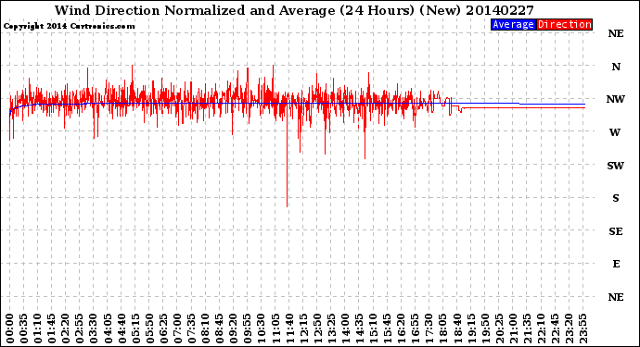This screenshot has width=640, height=347.
Task: Click the Copyright 2014 Cartronics.com text
Action: (x=69, y=26)
